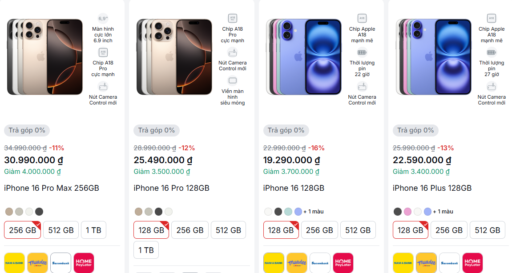
Task: Click the Home PayLater payment logo
Action: (84, 263)
